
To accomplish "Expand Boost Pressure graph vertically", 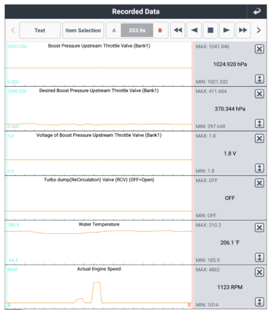I will (259, 79).
